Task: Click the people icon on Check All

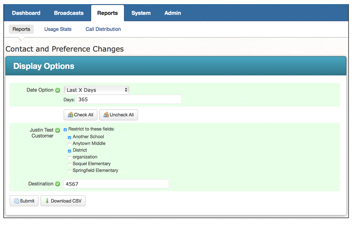Action: point(70,115)
